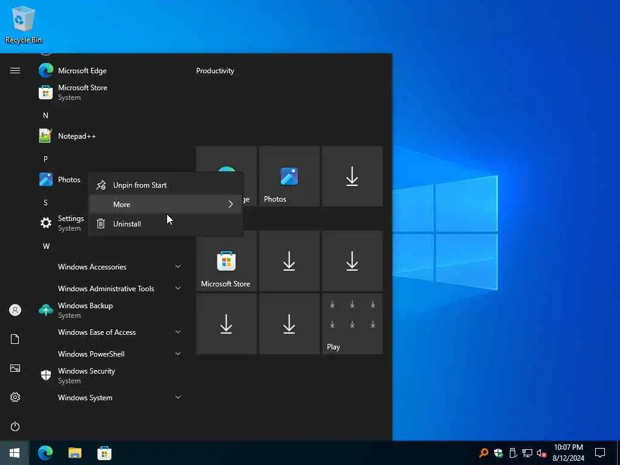This screenshot has width=620, height=465.
Task: Jump to letter S in the app list
Action: (45, 202)
